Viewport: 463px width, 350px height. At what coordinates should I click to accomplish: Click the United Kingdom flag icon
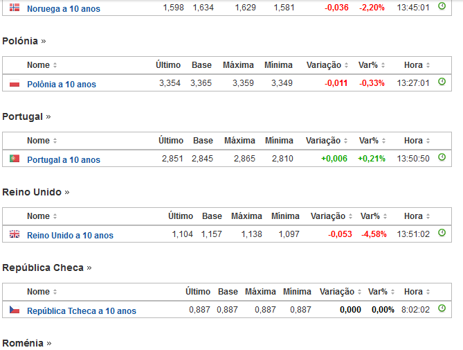point(14,234)
